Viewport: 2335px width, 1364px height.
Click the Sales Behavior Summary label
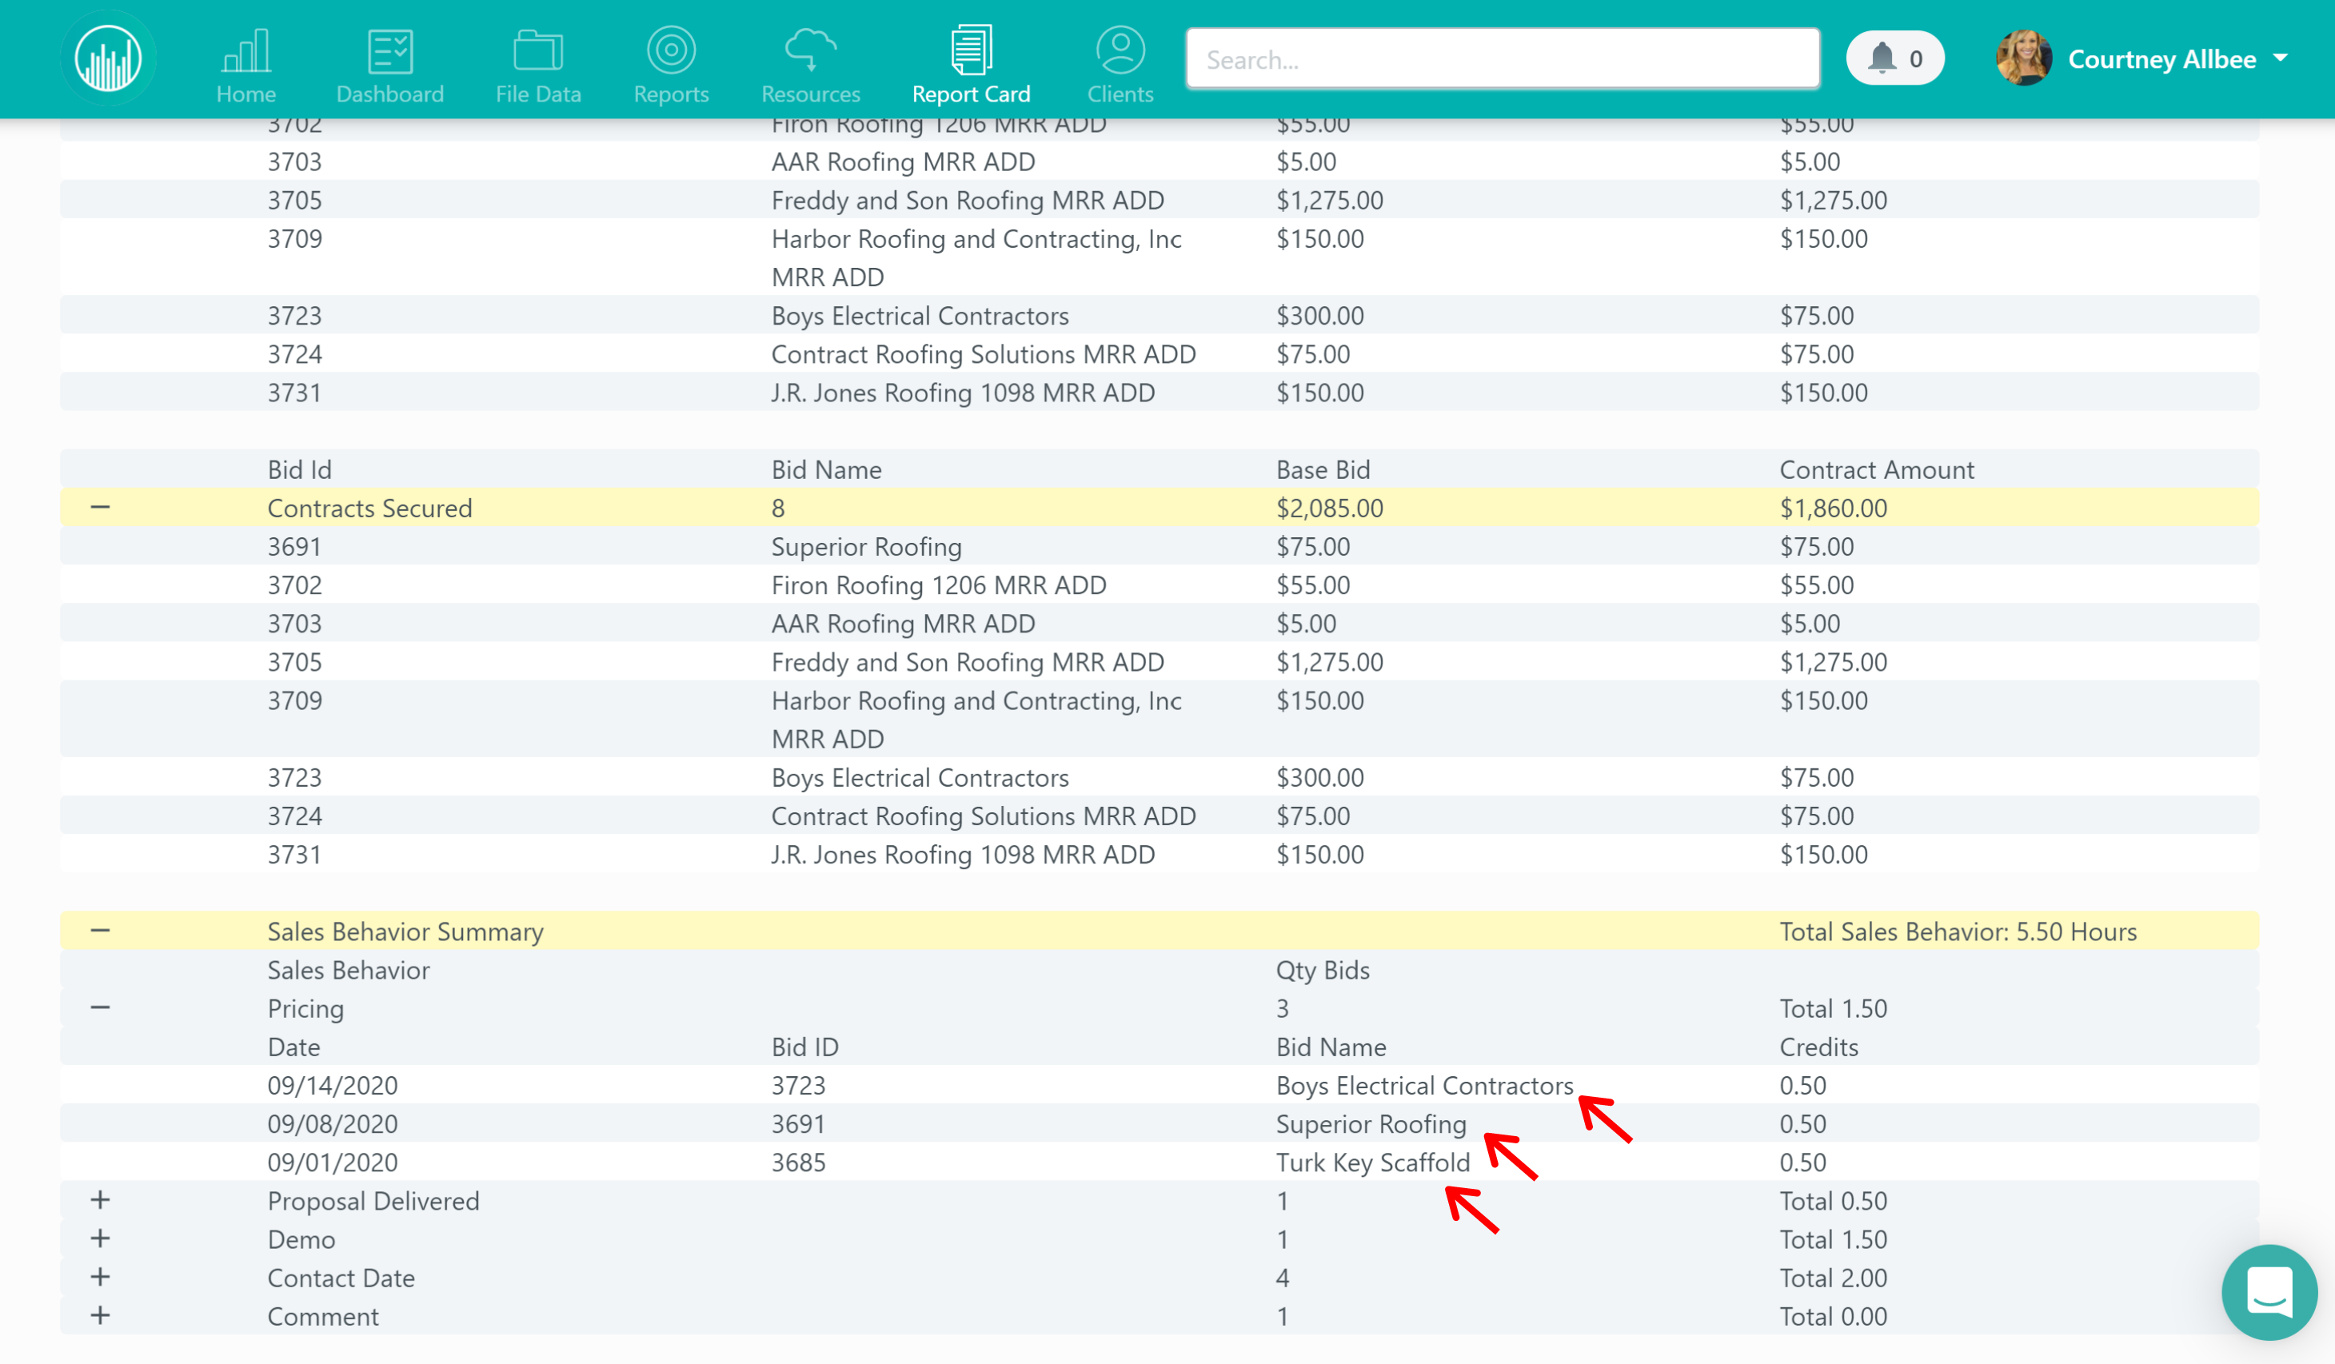tap(405, 932)
